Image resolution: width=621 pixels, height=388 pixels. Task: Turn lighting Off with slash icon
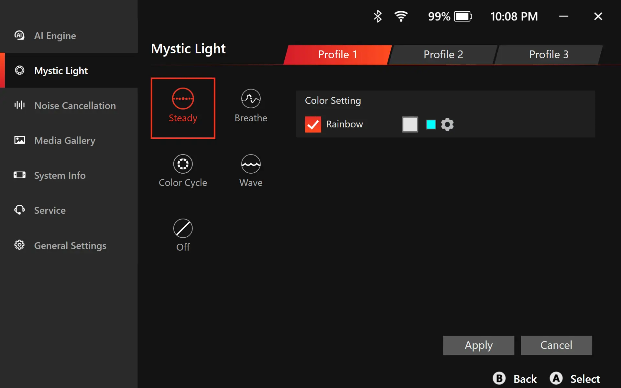(x=183, y=229)
